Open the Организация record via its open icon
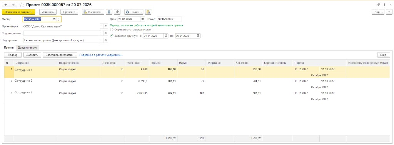This screenshot has height=145, width=394. coord(106,26)
